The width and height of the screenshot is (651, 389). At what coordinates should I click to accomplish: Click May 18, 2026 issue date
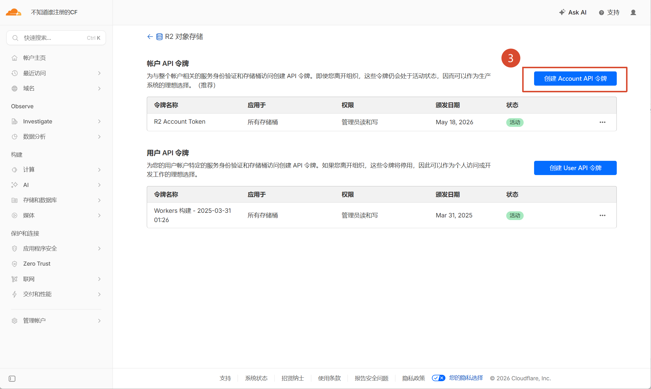pyautogui.click(x=454, y=122)
